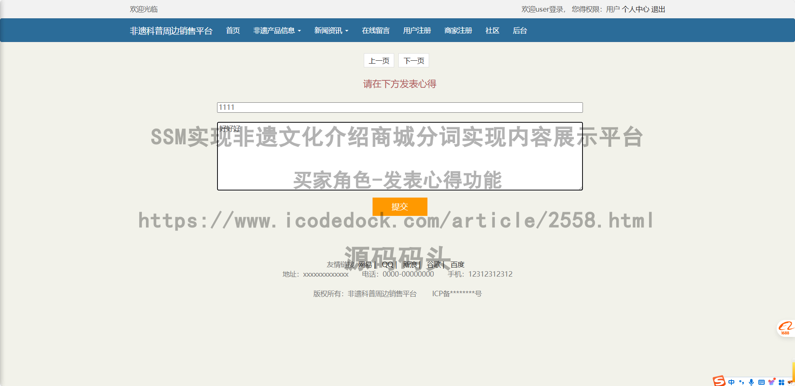Screen dimensions: 795x386
Task: Click the title input containing 1111
Action: (x=399, y=107)
